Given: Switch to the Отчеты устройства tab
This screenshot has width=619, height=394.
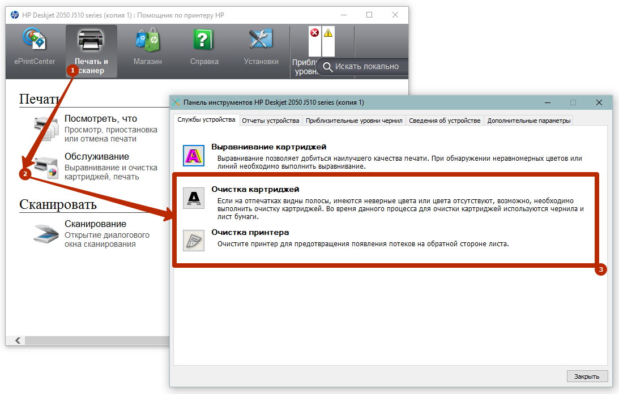Looking at the screenshot, I should pos(271,121).
